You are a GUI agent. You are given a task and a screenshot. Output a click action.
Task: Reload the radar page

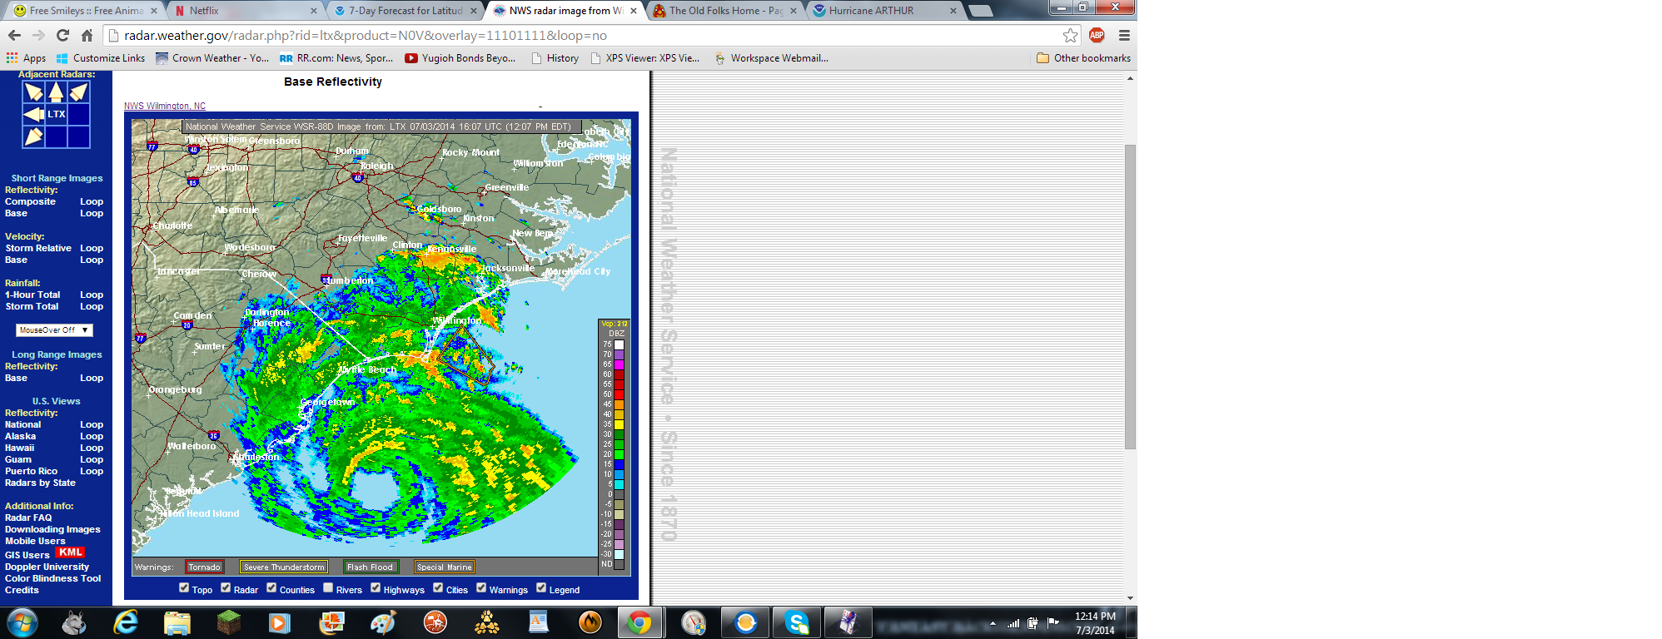pyautogui.click(x=62, y=35)
